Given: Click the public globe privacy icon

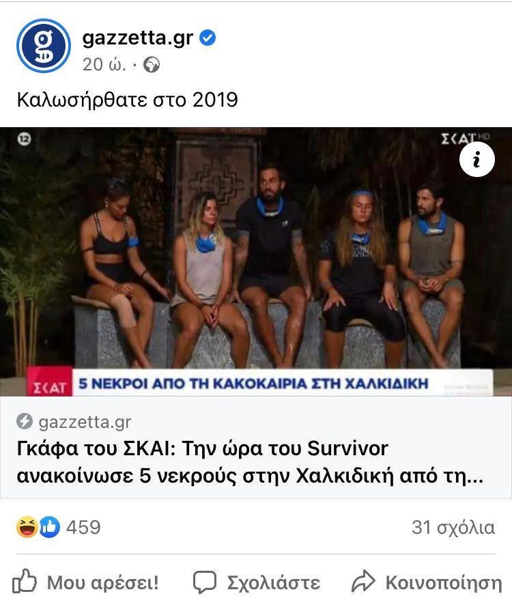Looking at the screenshot, I should tap(151, 65).
